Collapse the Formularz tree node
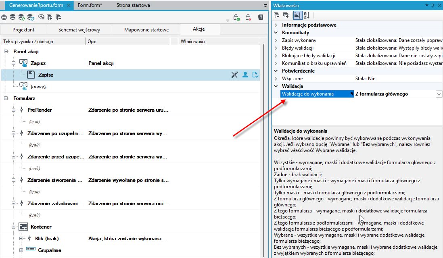This screenshot has width=443, height=258. (6, 98)
